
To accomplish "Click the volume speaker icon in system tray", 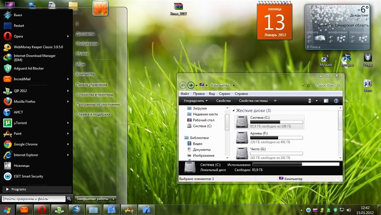I will pyautogui.click(x=348, y=210).
